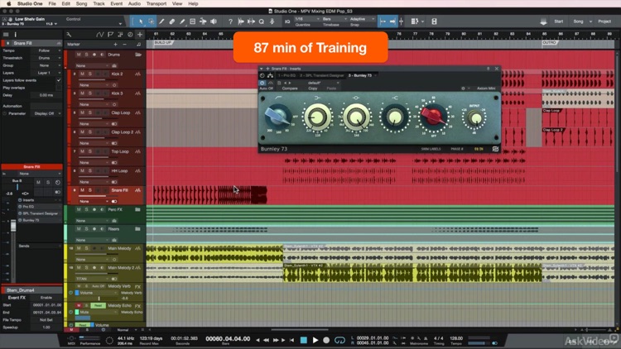
Task: Toggle plugin power button in Burnley window
Action: tap(262, 83)
